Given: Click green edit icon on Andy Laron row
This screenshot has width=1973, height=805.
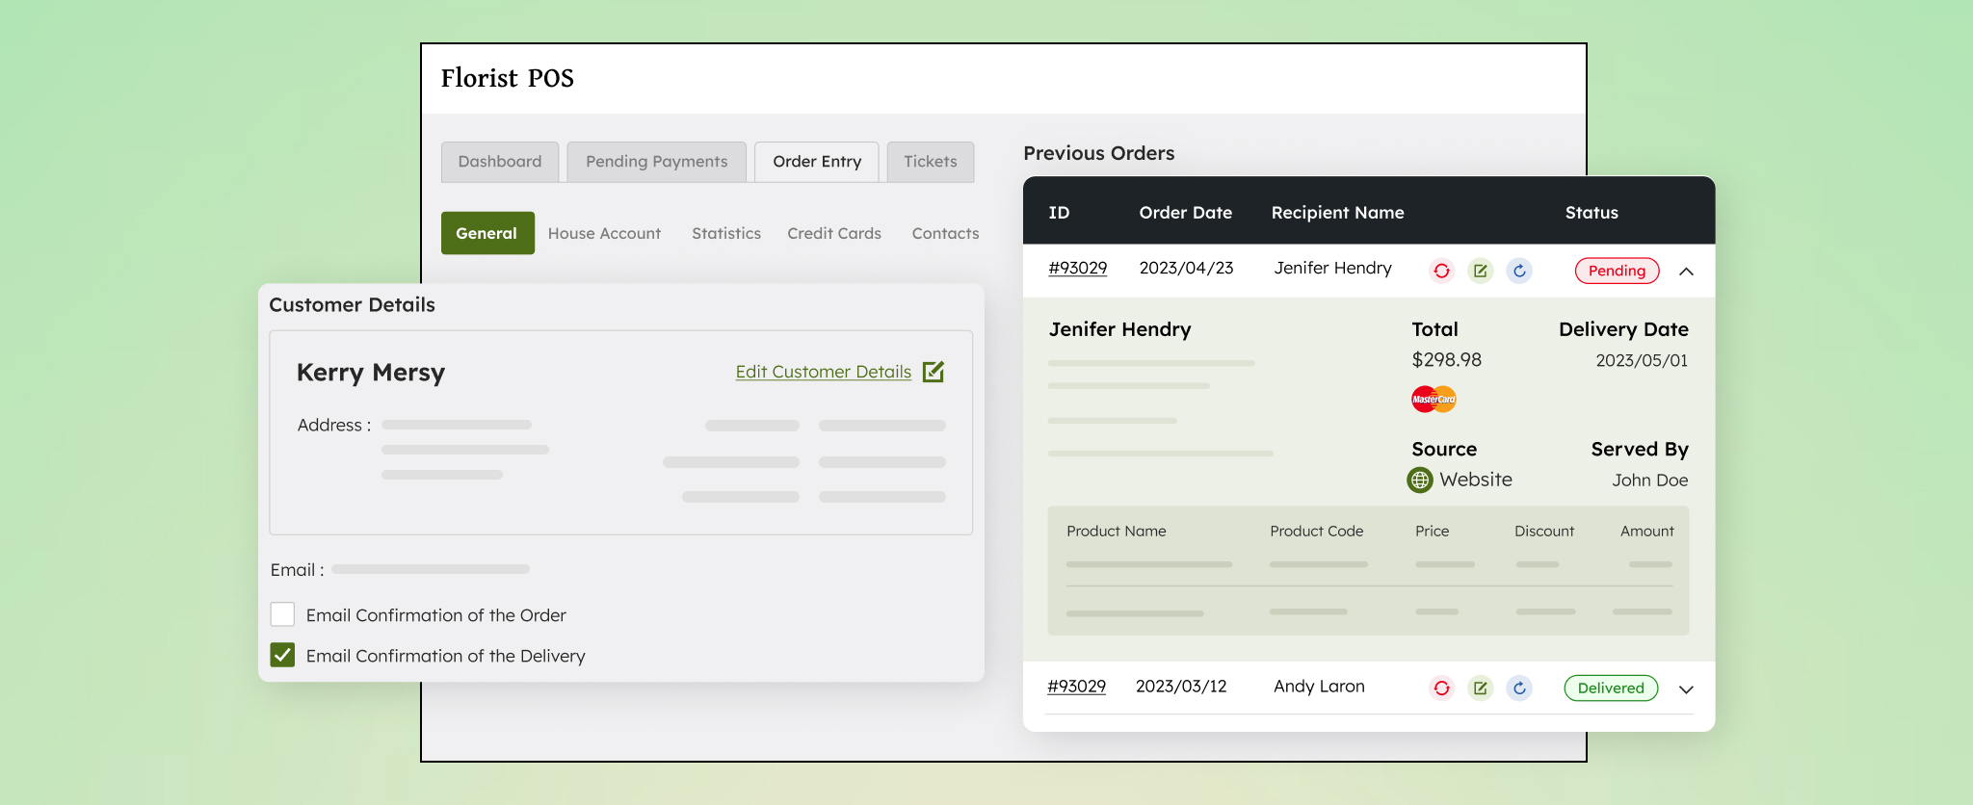Looking at the screenshot, I should (x=1481, y=688).
